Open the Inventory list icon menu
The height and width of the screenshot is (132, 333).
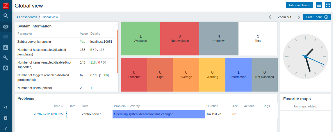6,37
